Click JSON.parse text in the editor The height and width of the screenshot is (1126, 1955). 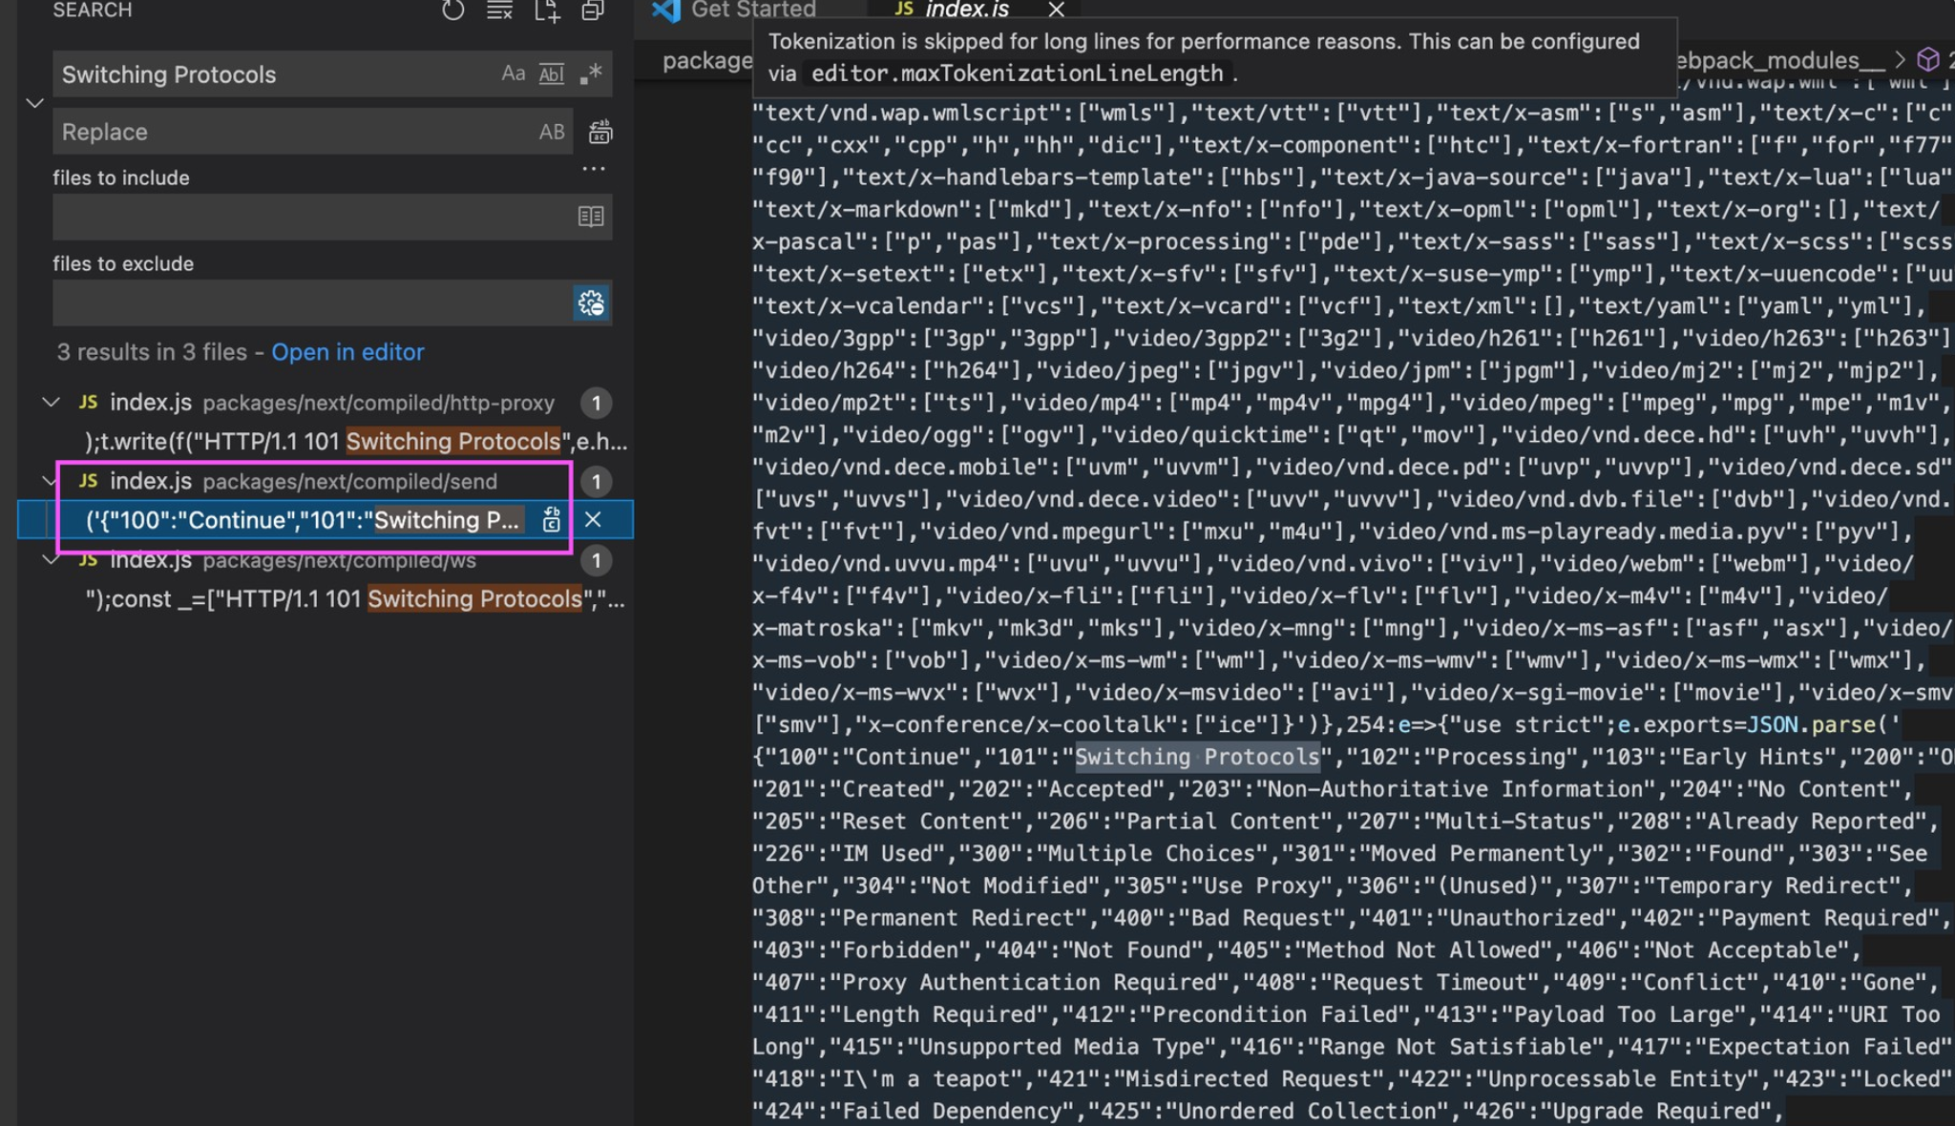[x=1812, y=724]
